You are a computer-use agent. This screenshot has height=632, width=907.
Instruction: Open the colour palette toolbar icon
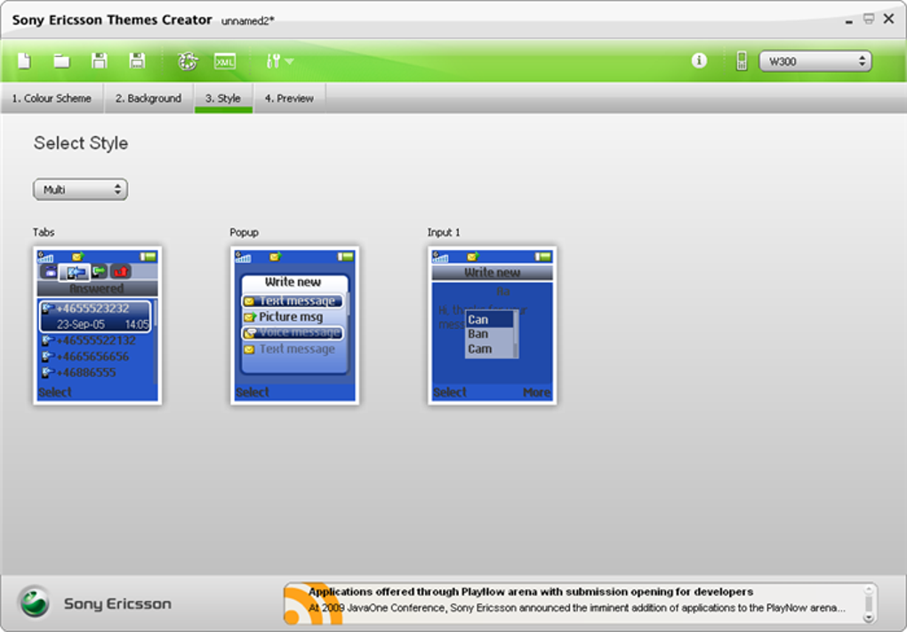click(188, 60)
